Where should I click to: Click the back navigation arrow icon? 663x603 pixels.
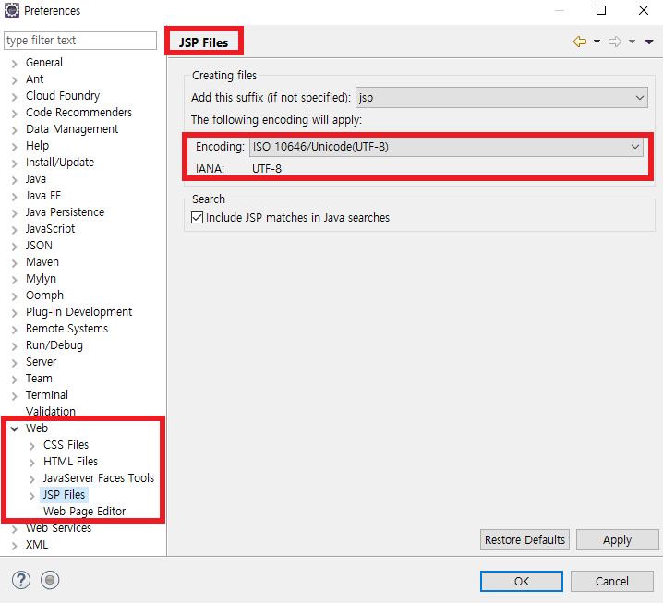[580, 42]
